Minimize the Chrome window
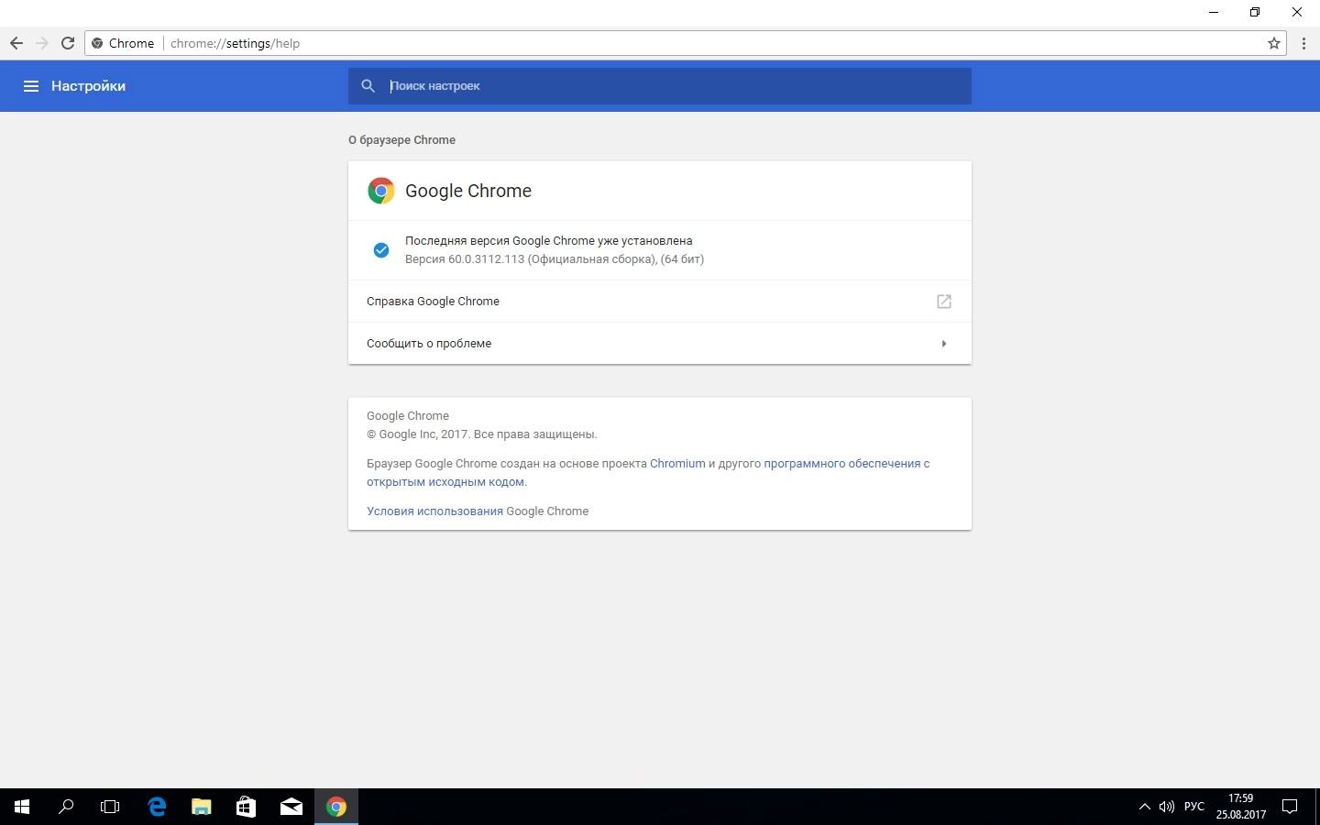Image resolution: width=1320 pixels, height=825 pixels. (1214, 13)
